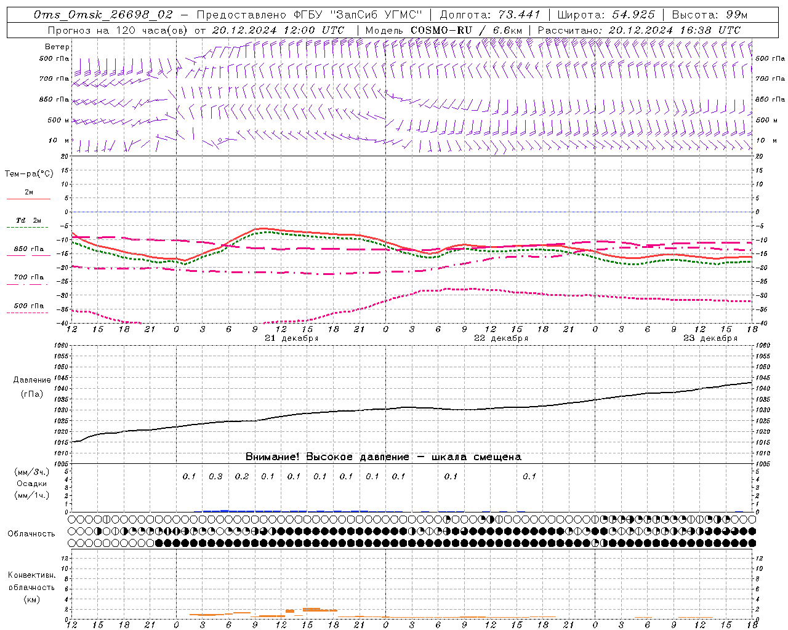Click the 1060 value on left pressure axis
The height and width of the screenshot is (630, 788).
tap(62, 345)
